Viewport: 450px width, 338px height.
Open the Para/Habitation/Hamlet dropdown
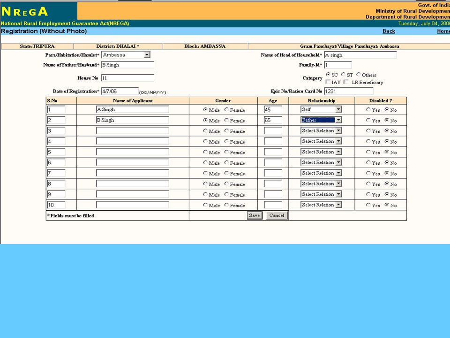(x=126, y=54)
